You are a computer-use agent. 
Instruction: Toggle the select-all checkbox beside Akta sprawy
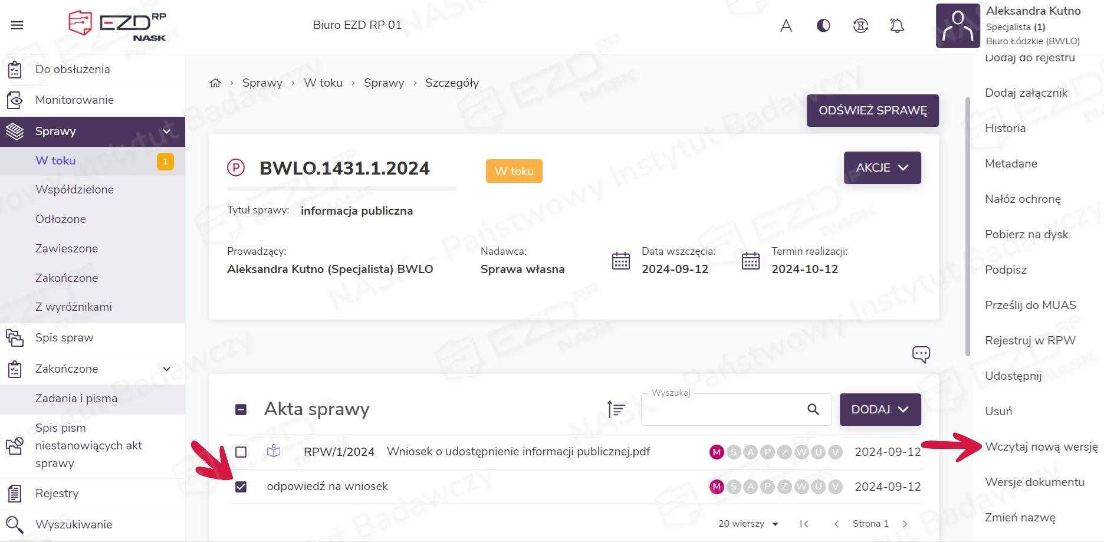click(241, 409)
